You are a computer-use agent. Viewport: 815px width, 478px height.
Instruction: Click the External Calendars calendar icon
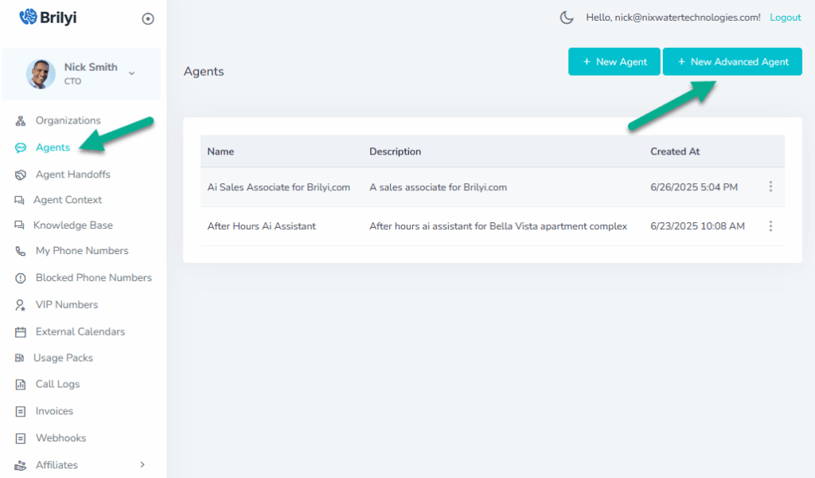click(21, 332)
